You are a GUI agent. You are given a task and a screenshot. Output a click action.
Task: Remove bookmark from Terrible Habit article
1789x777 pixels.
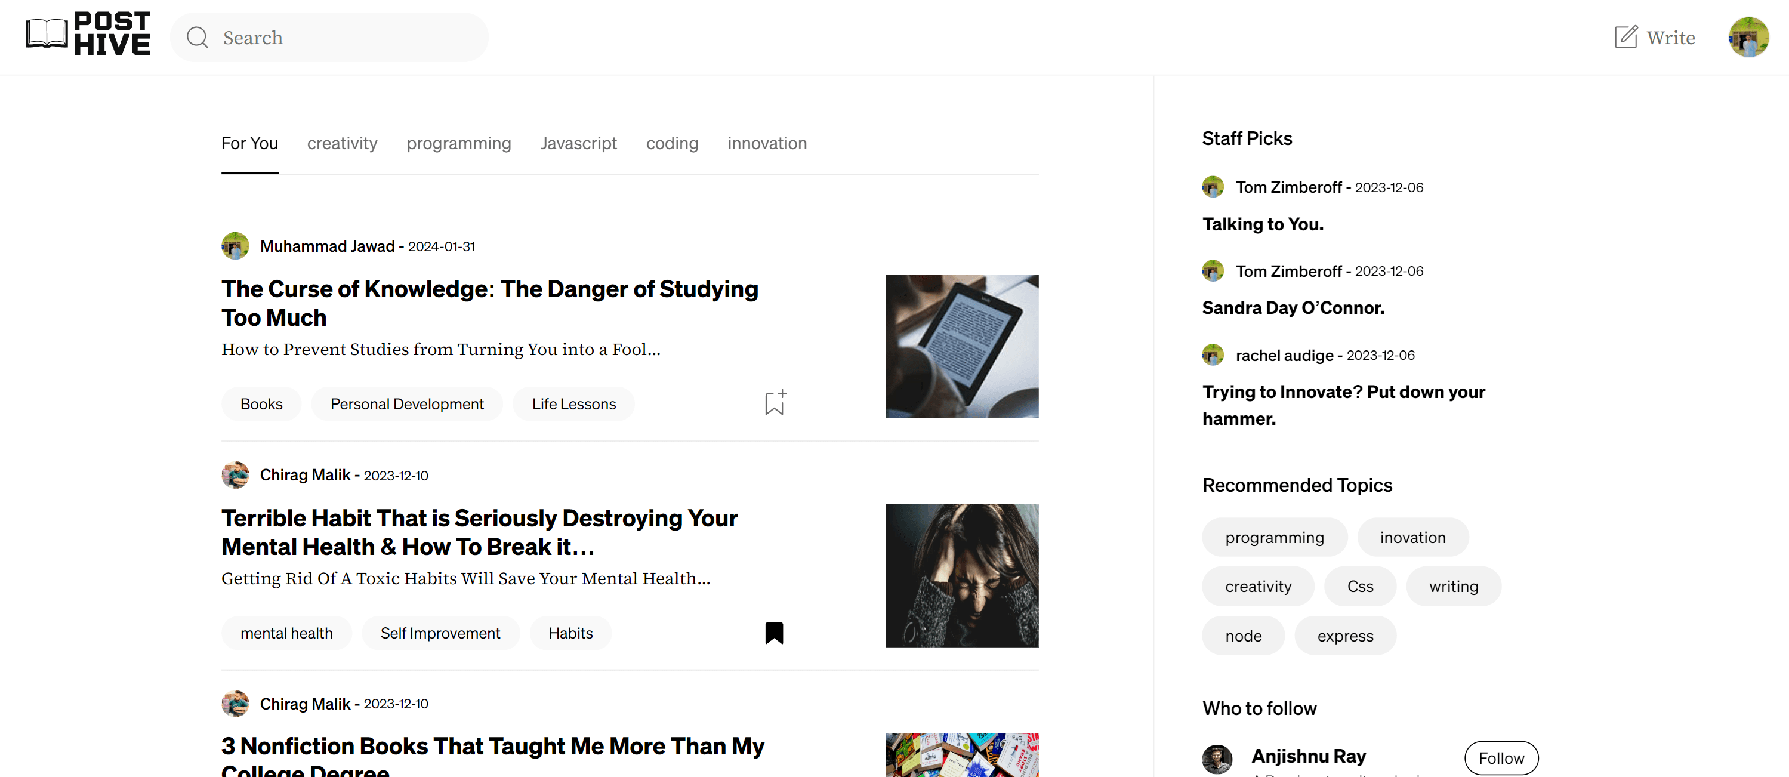(773, 633)
